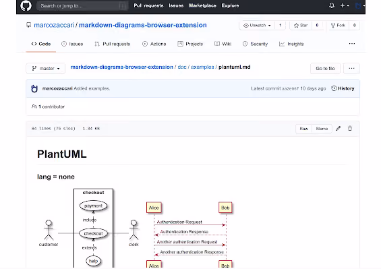View stargazers count next to Star
The height and width of the screenshot is (269, 381).
pos(317,25)
